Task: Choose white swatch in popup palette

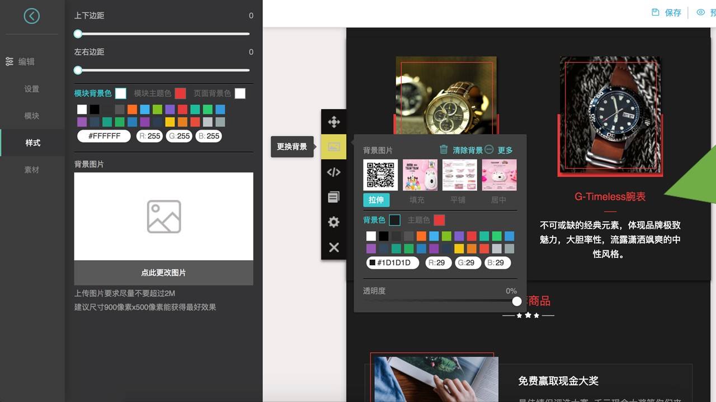Action: (x=371, y=236)
